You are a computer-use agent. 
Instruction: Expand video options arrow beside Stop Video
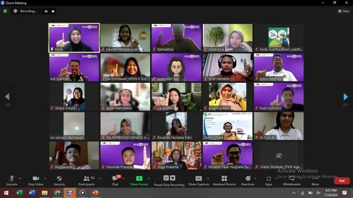[x=46, y=178]
